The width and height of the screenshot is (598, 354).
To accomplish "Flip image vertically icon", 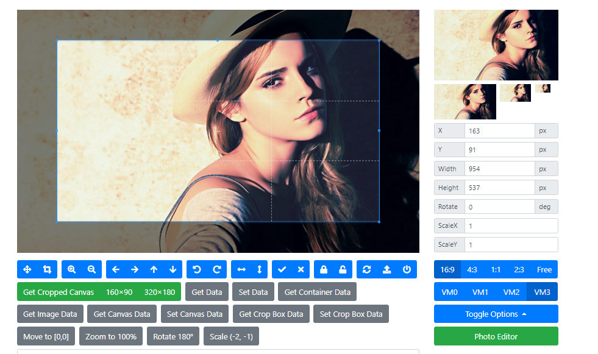I will click(x=259, y=269).
